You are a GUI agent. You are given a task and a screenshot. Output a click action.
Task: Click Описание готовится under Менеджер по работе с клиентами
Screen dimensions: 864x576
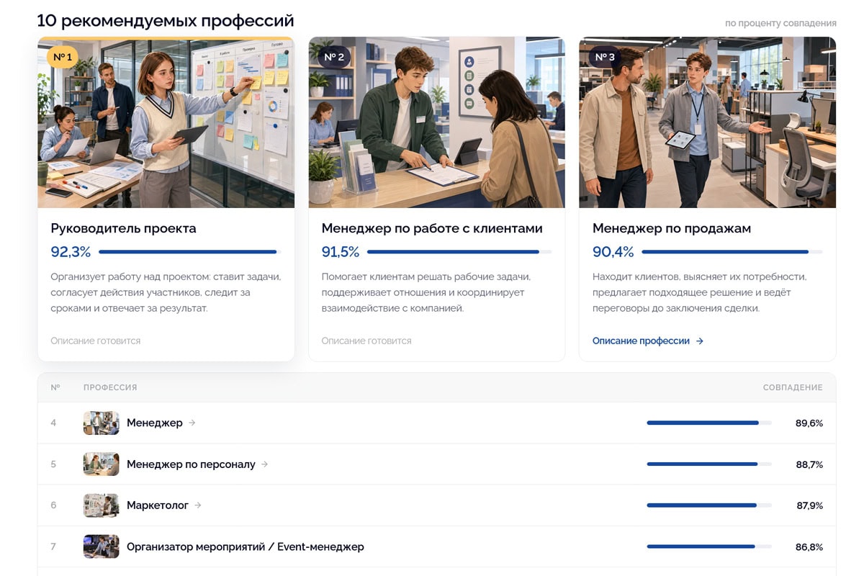tap(366, 341)
